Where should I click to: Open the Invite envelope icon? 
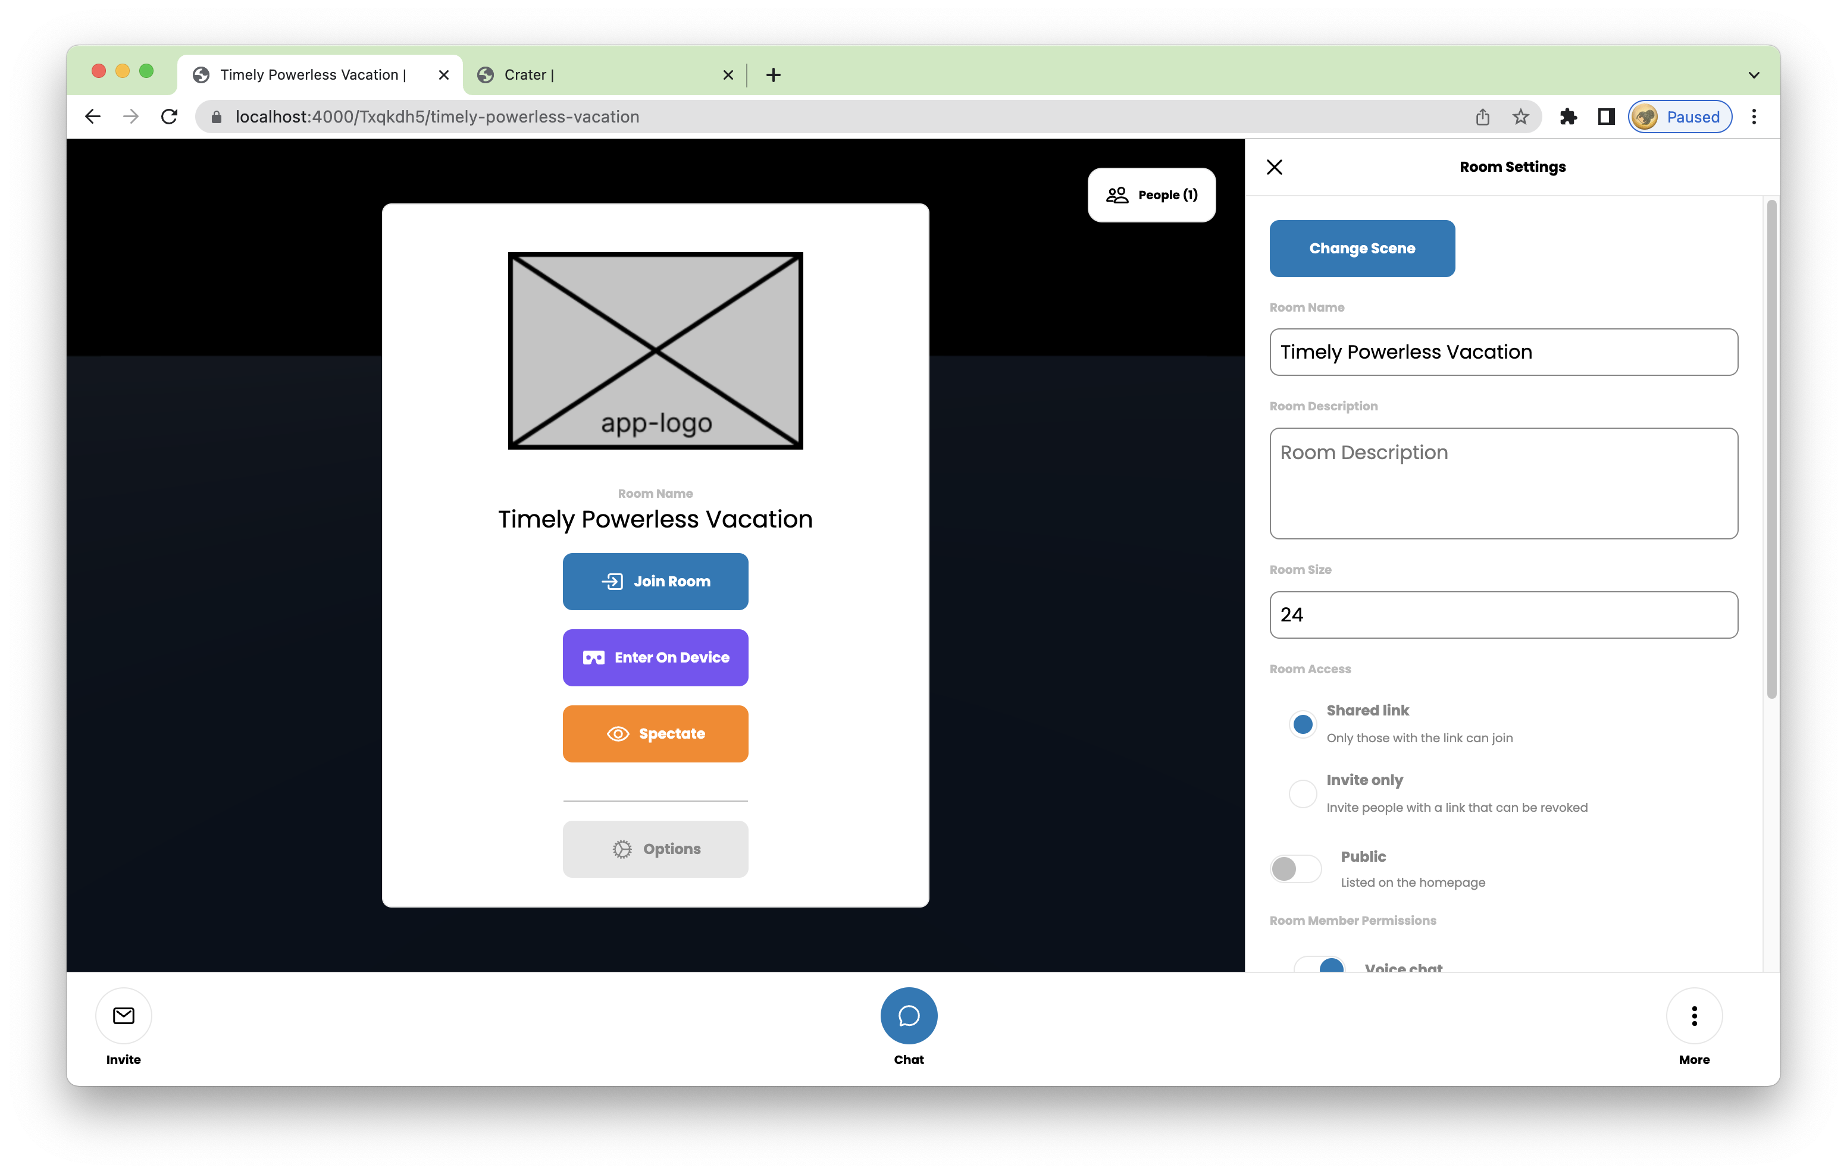tap(124, 1015)
